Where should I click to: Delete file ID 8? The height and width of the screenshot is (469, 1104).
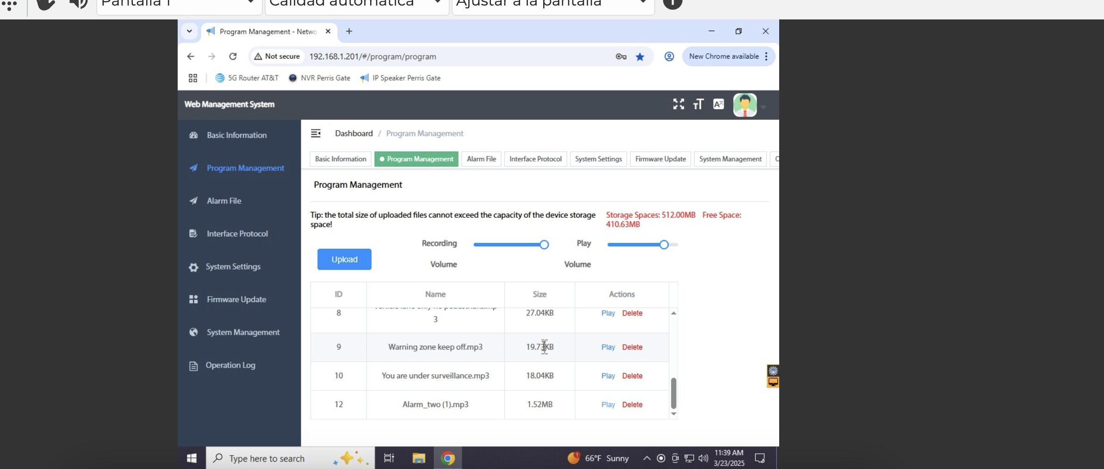pyautogui.click(x=632, y=313)
